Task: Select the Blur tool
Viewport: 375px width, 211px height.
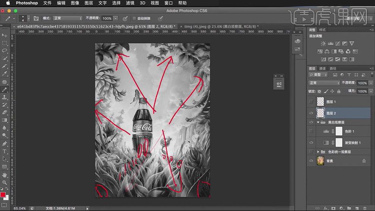Action: point(4,128)
